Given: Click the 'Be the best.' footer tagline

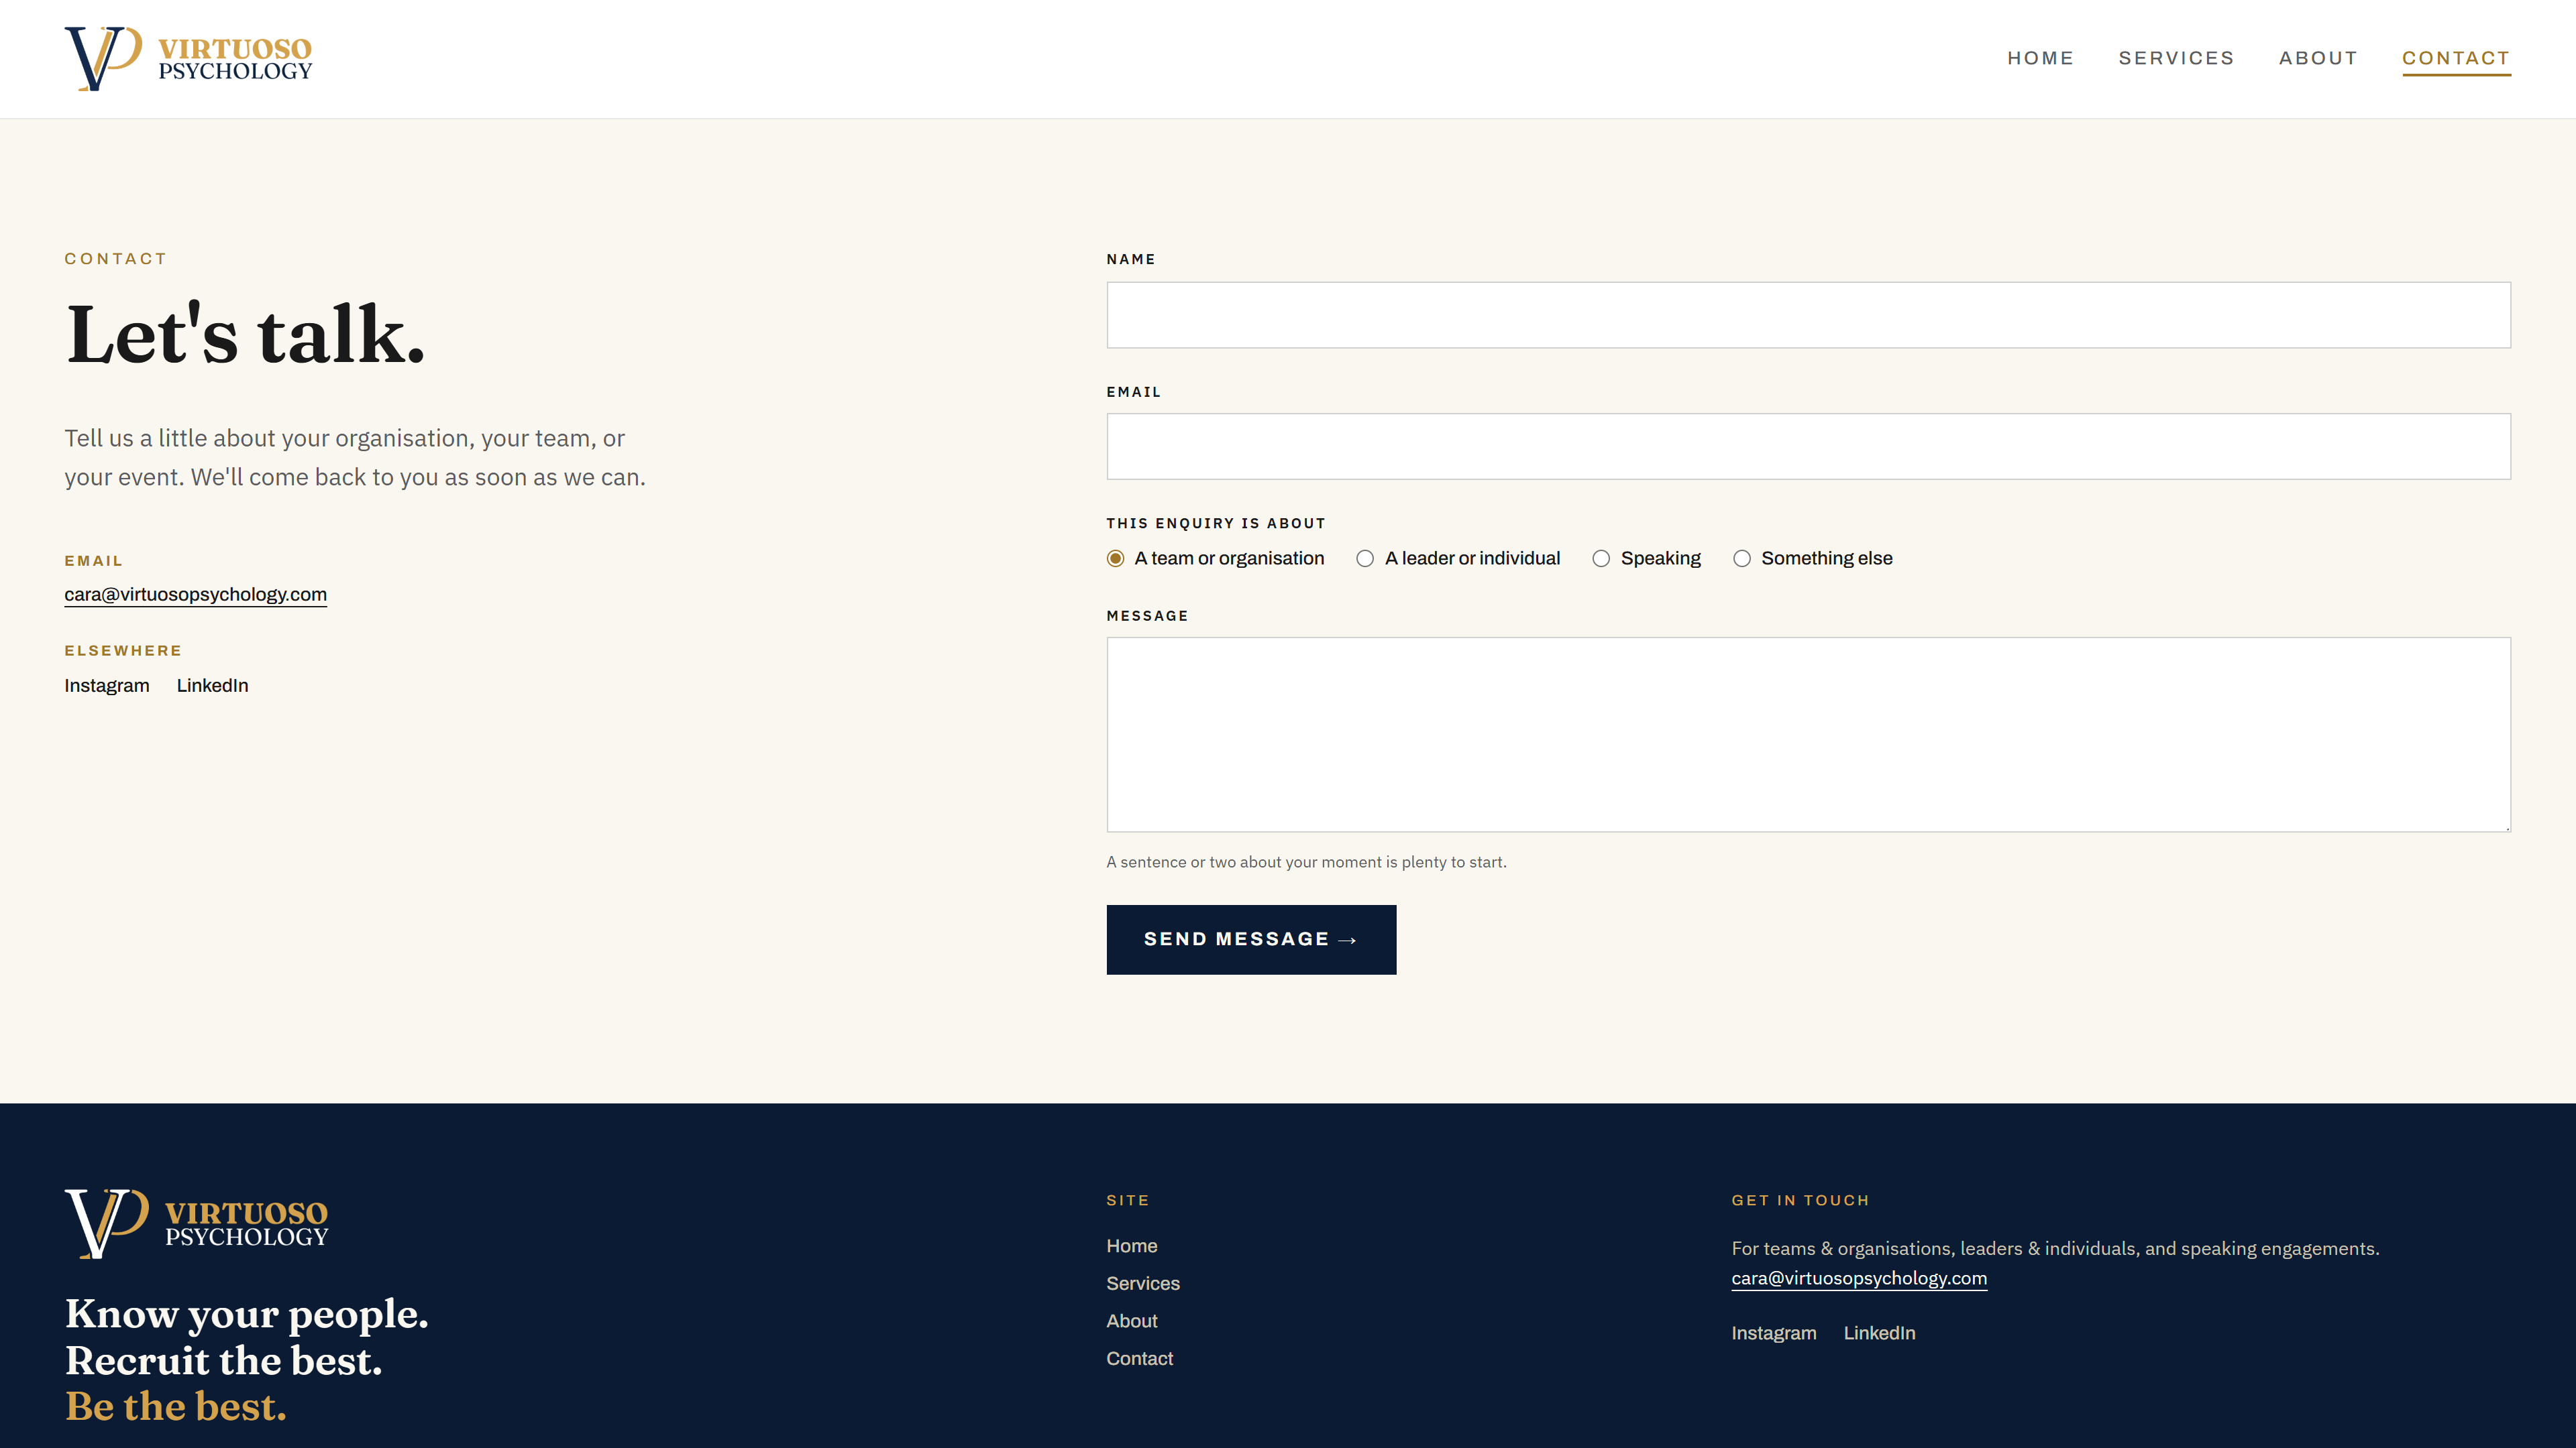Looking at the screenshot, I should [176, 1406].
